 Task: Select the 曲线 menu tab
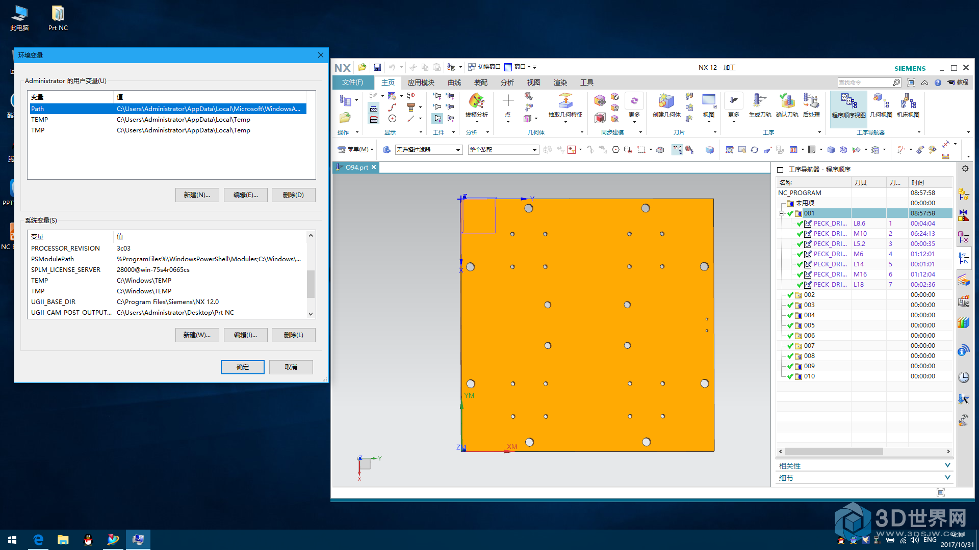pos(452,82)
